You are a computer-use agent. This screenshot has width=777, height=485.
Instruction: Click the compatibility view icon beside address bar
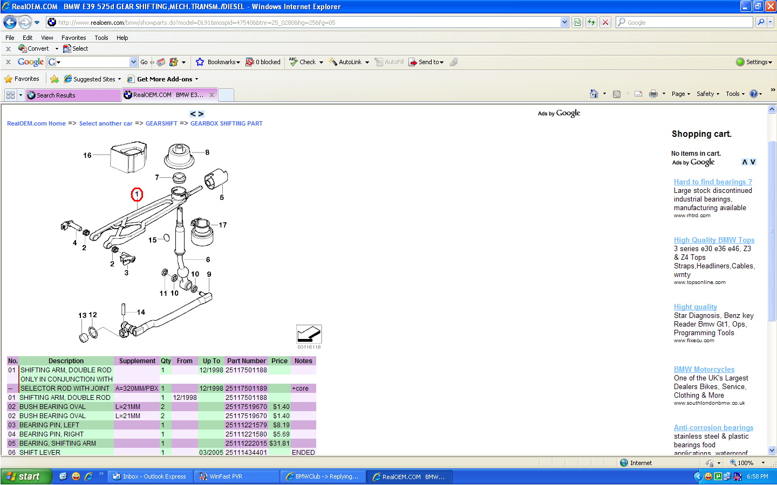coord(577,22)
